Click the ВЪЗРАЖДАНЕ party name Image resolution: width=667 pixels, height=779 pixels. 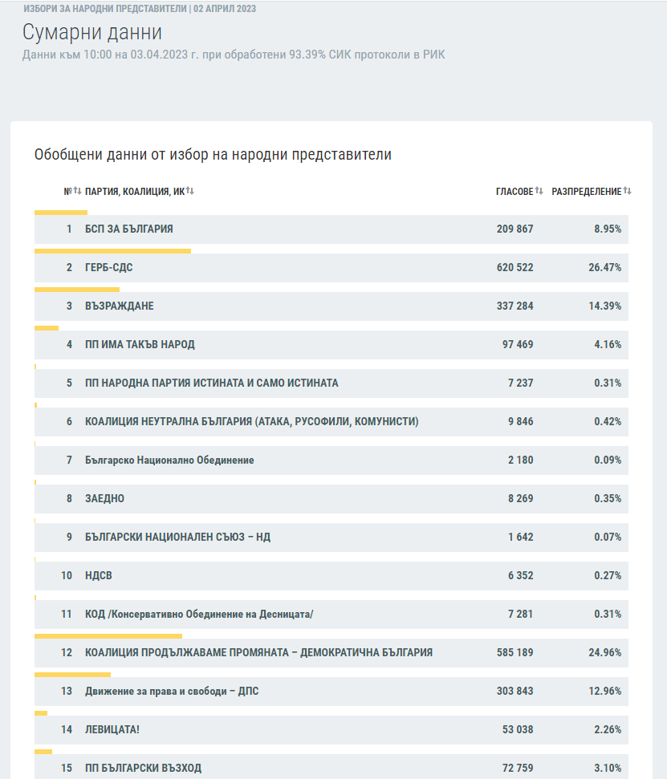tap(120, 306)
